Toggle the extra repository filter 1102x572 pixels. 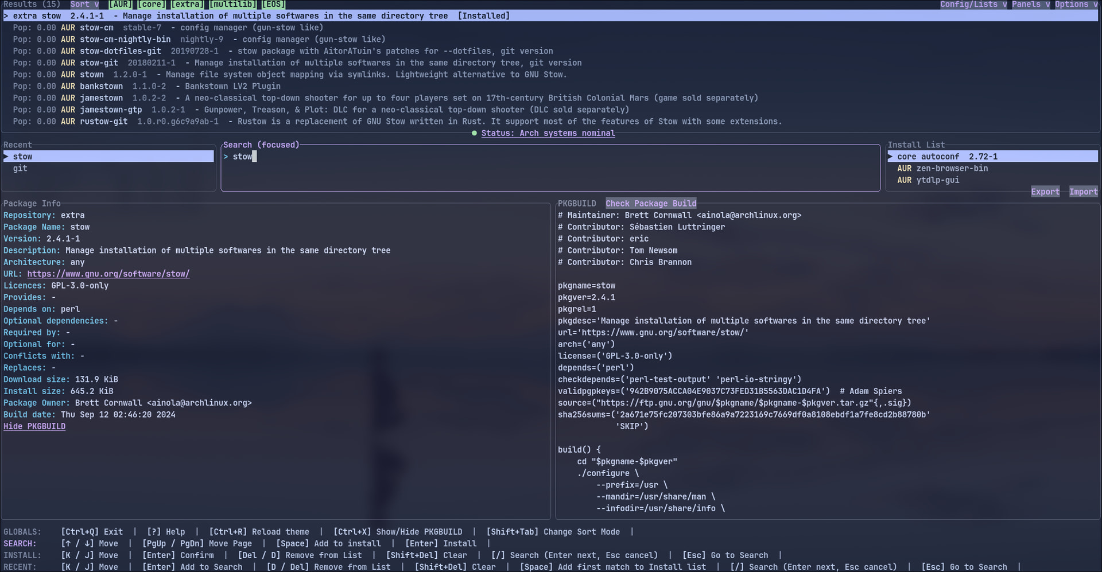point(187,5)
